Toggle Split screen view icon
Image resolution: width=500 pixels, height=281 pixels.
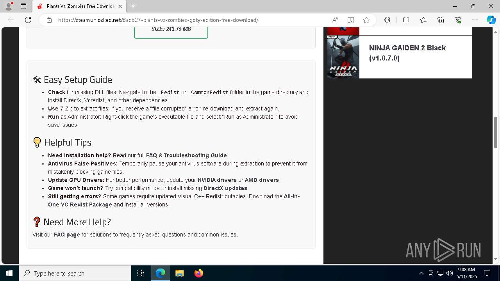click(x=406, y=20)
